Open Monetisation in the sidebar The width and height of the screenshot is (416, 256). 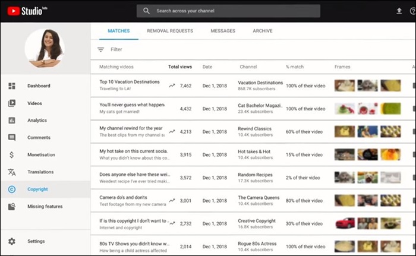pos(41,154)
